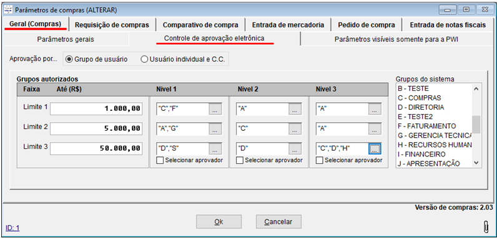Confirm with the Ok button
This screenshot has width=497, height=238.
click(219, 222)
